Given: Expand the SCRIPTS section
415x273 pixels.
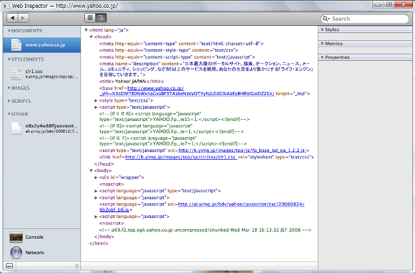Looking at the screenshot, I should 9,101.
